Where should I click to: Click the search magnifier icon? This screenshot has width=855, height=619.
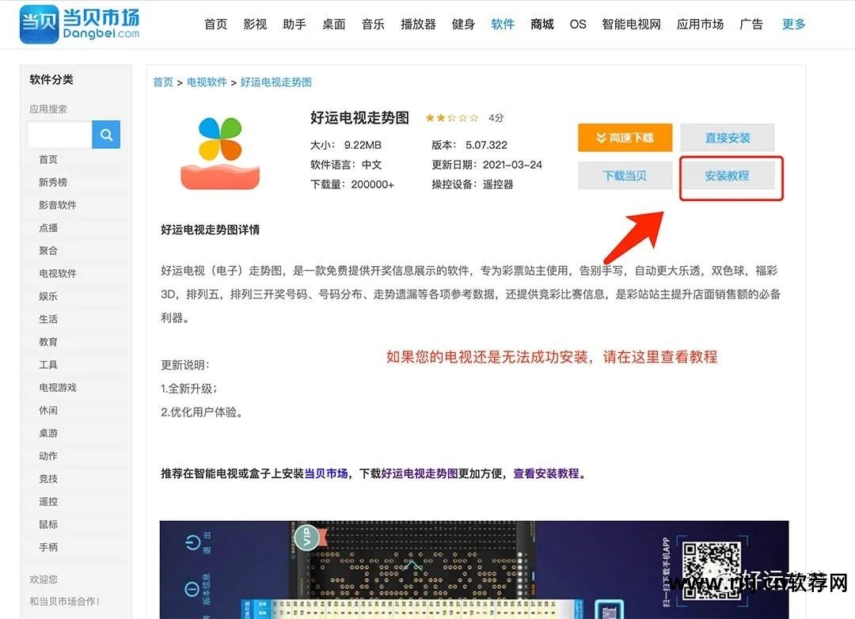pyautogui.click(x=106, y=135)
